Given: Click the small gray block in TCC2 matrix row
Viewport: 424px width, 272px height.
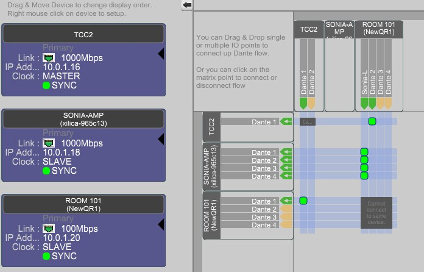Looking at the screenshot, I should point(308,121).
